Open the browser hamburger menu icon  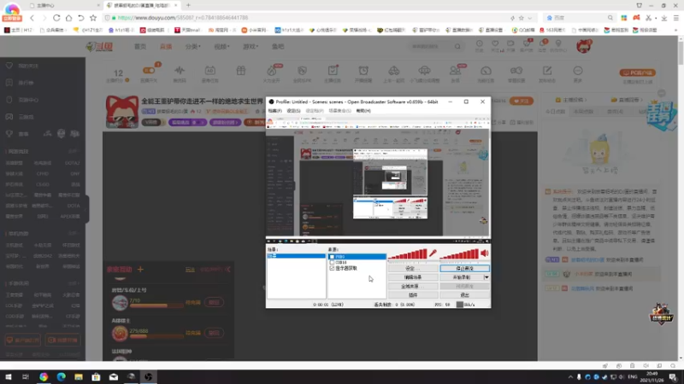[676, 18]
